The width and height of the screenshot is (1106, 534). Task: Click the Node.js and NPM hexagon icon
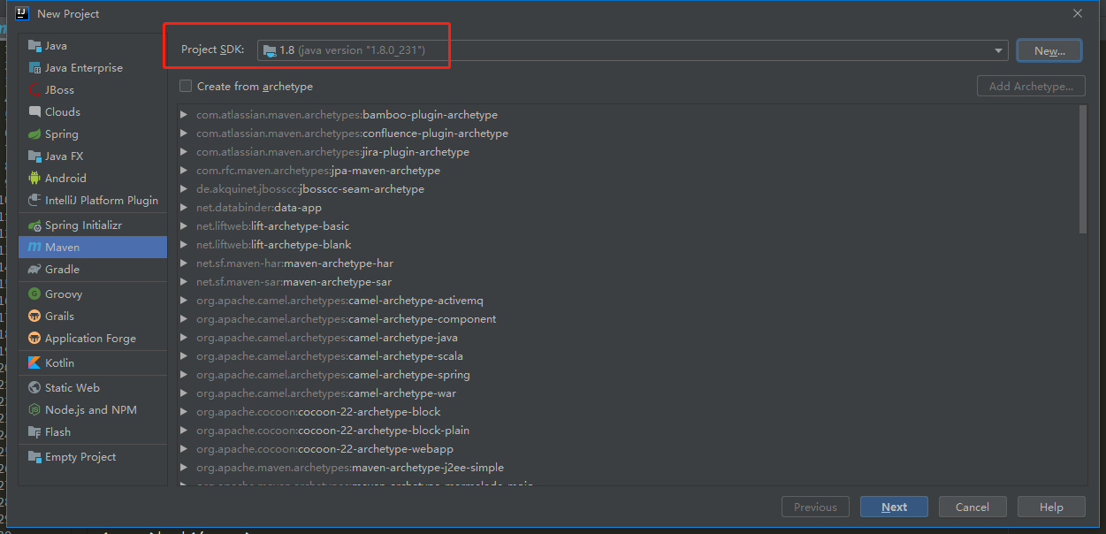(x=34, y=410)
